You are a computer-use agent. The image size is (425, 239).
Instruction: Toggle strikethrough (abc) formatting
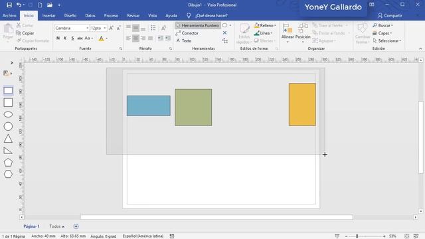80,39
